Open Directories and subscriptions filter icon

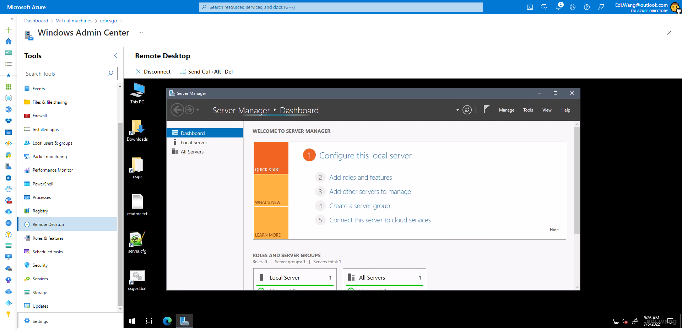(544, 7)
